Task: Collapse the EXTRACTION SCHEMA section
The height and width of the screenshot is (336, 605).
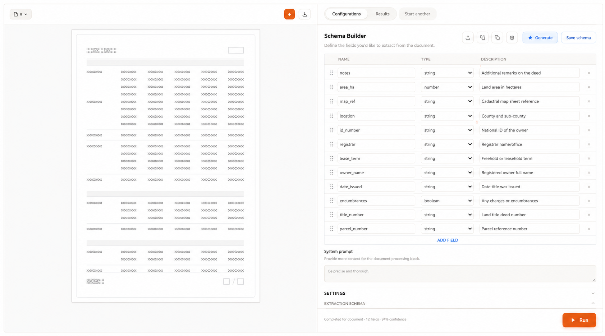Action: point(592,304)
